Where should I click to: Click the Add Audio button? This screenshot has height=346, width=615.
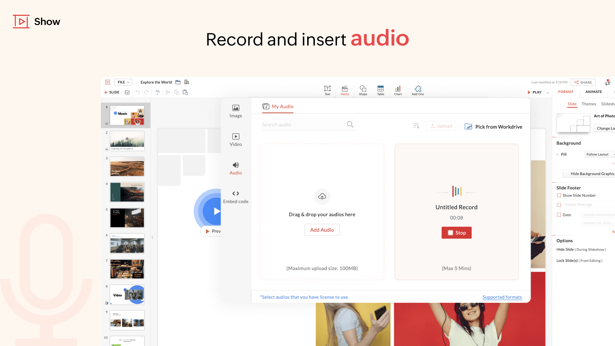point(322,230)
